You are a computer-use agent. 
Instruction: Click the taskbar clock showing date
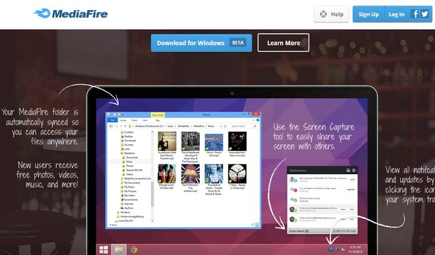click(x=355, y=249)
